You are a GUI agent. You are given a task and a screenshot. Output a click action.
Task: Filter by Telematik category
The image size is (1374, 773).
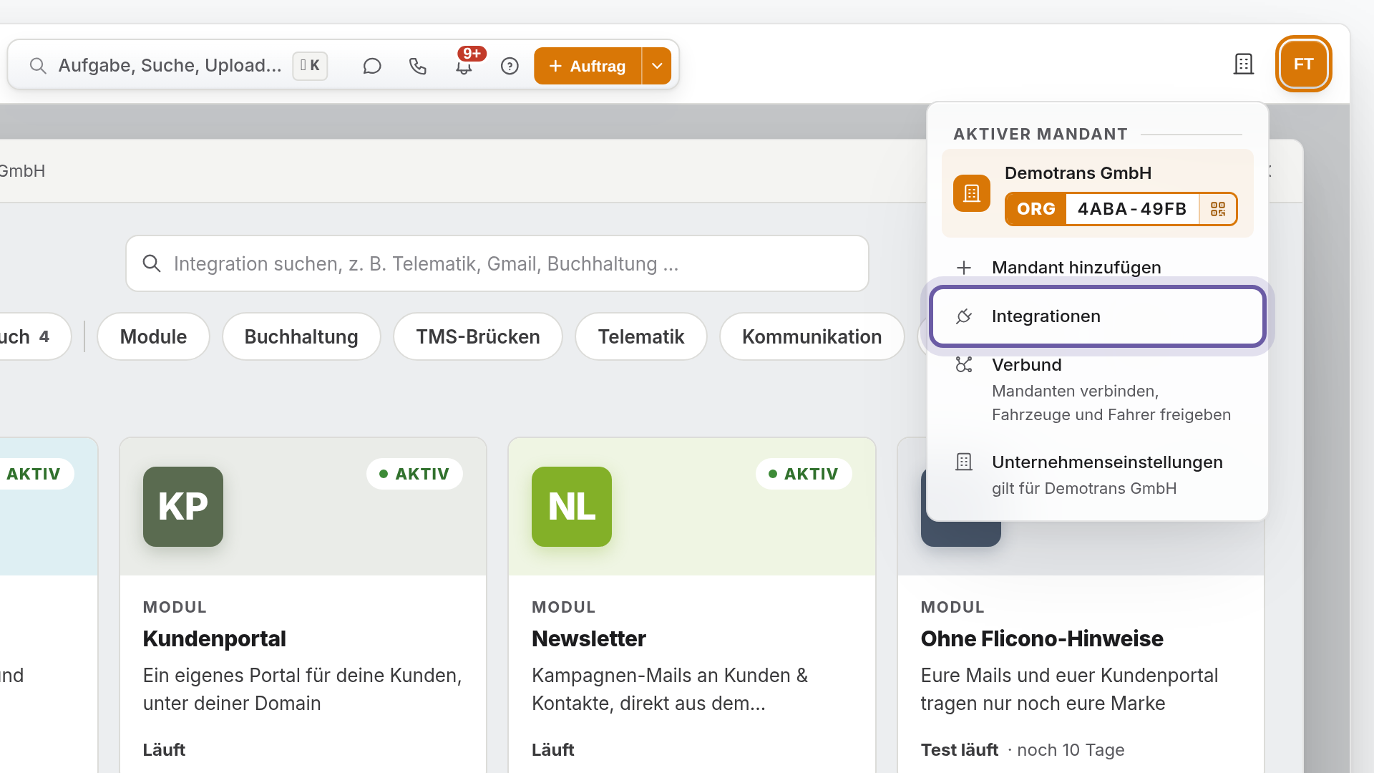[641, 336]
